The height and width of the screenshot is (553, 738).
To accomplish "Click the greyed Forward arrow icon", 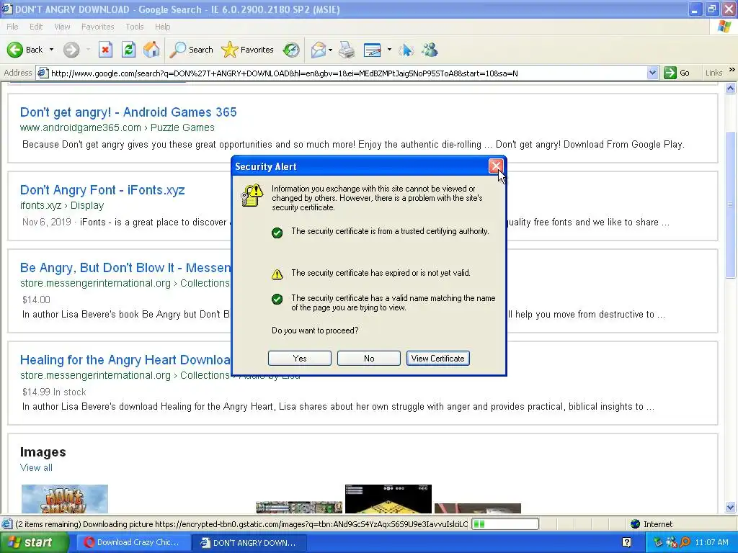I will pyautogui.click(x=71, y=50).
